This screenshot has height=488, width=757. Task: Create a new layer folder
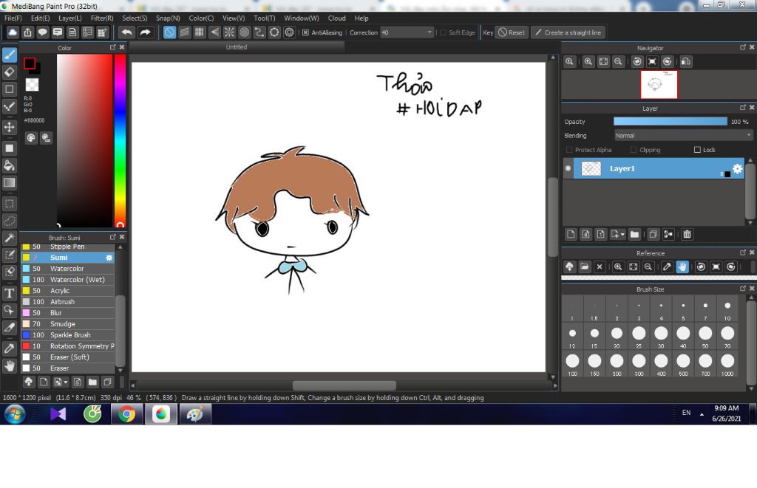pos(634,234)
